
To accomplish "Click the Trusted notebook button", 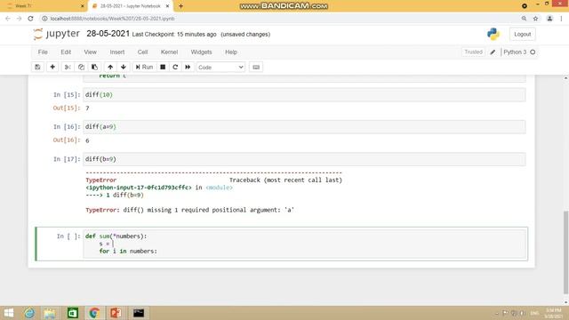I will 473,52.
